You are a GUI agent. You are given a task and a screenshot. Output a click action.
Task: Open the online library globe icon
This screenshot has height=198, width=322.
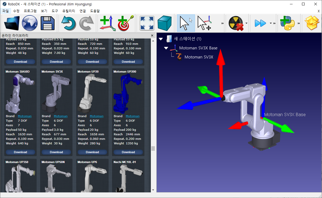(x=30, y=23)
